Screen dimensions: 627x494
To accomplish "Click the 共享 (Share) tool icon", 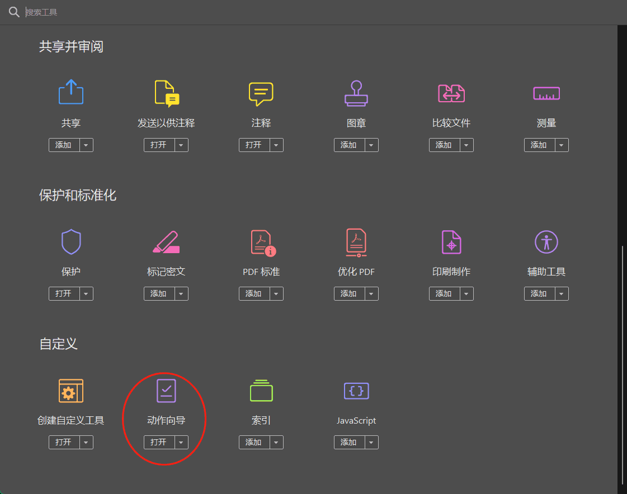I will point(71,92).
